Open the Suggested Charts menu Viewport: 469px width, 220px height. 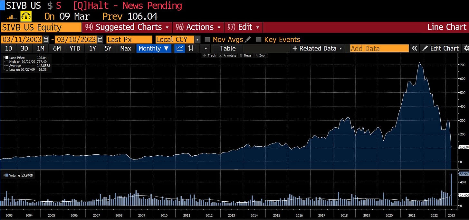click(127, 27)
